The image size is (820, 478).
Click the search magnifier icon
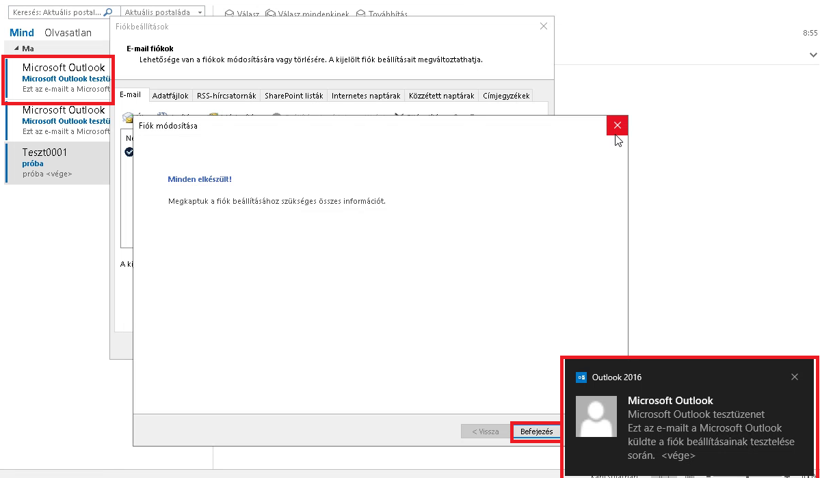click(108, 12)
